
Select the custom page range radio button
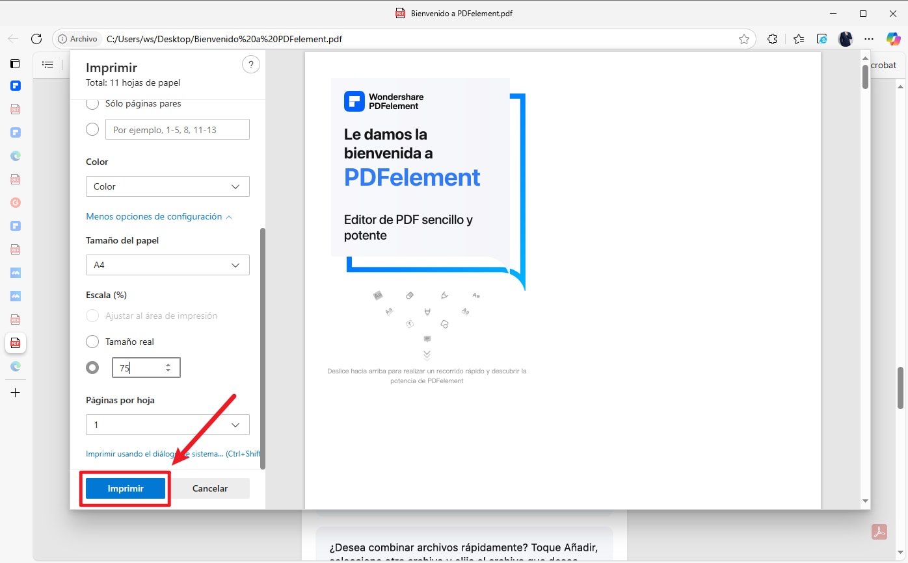click(92, 129)
